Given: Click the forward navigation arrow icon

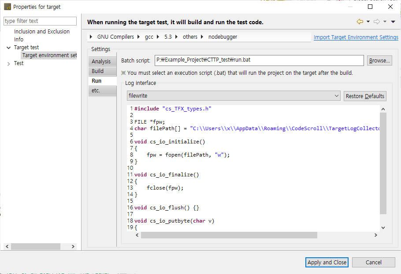Looking at the screenshot, I should (376, 22).
